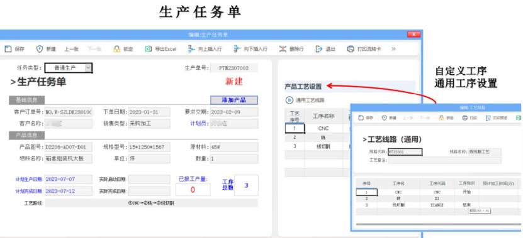Viewport: 523px width, 238px height.
Task: Click the empty 工艺备注 field
Action: (444, 160)
